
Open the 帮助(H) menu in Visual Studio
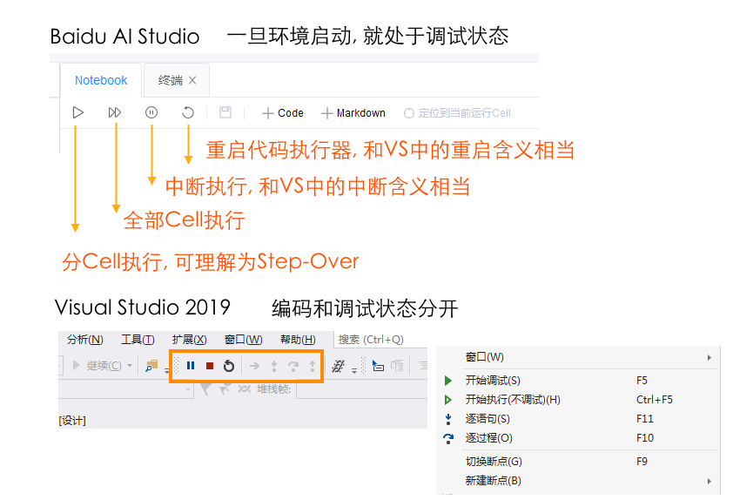(x=299, y=340)
